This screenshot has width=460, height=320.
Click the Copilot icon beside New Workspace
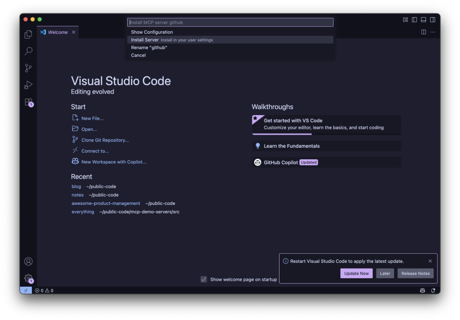point(75,161)
